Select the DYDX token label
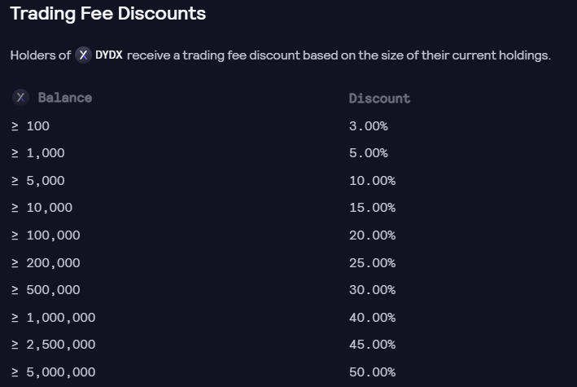 (x=109, y=55)
